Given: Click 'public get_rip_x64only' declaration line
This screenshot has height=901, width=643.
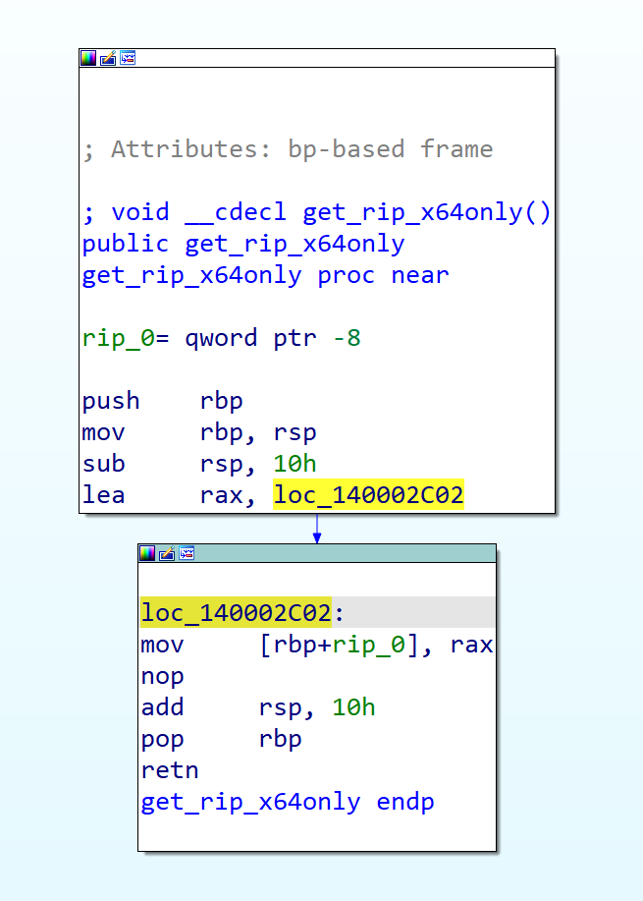Looking at the screenshot, I should click(243, 244).
